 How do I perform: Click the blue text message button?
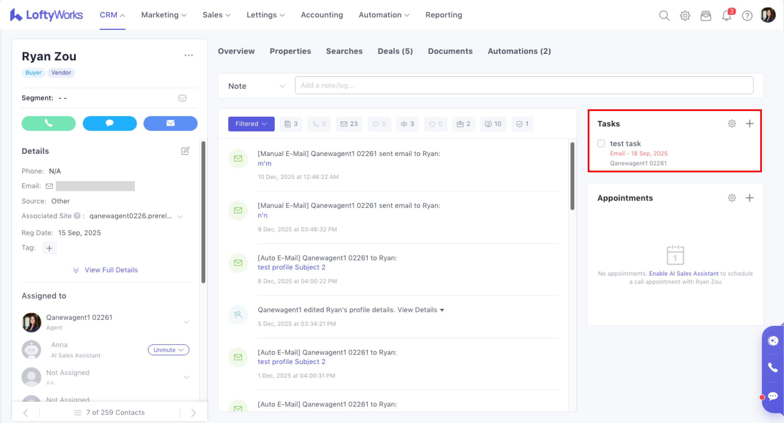pyautogui.click(x=109, y=123)
